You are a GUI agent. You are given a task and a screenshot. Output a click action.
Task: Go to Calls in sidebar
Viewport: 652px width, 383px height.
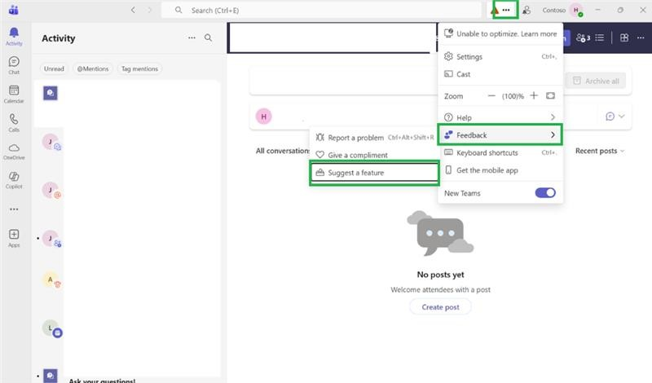pos(14,123)
